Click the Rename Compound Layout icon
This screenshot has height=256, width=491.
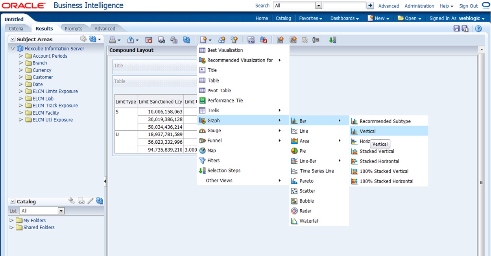(x=316, y=40)
